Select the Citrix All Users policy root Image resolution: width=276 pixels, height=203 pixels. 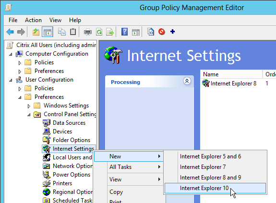(56, 45)
